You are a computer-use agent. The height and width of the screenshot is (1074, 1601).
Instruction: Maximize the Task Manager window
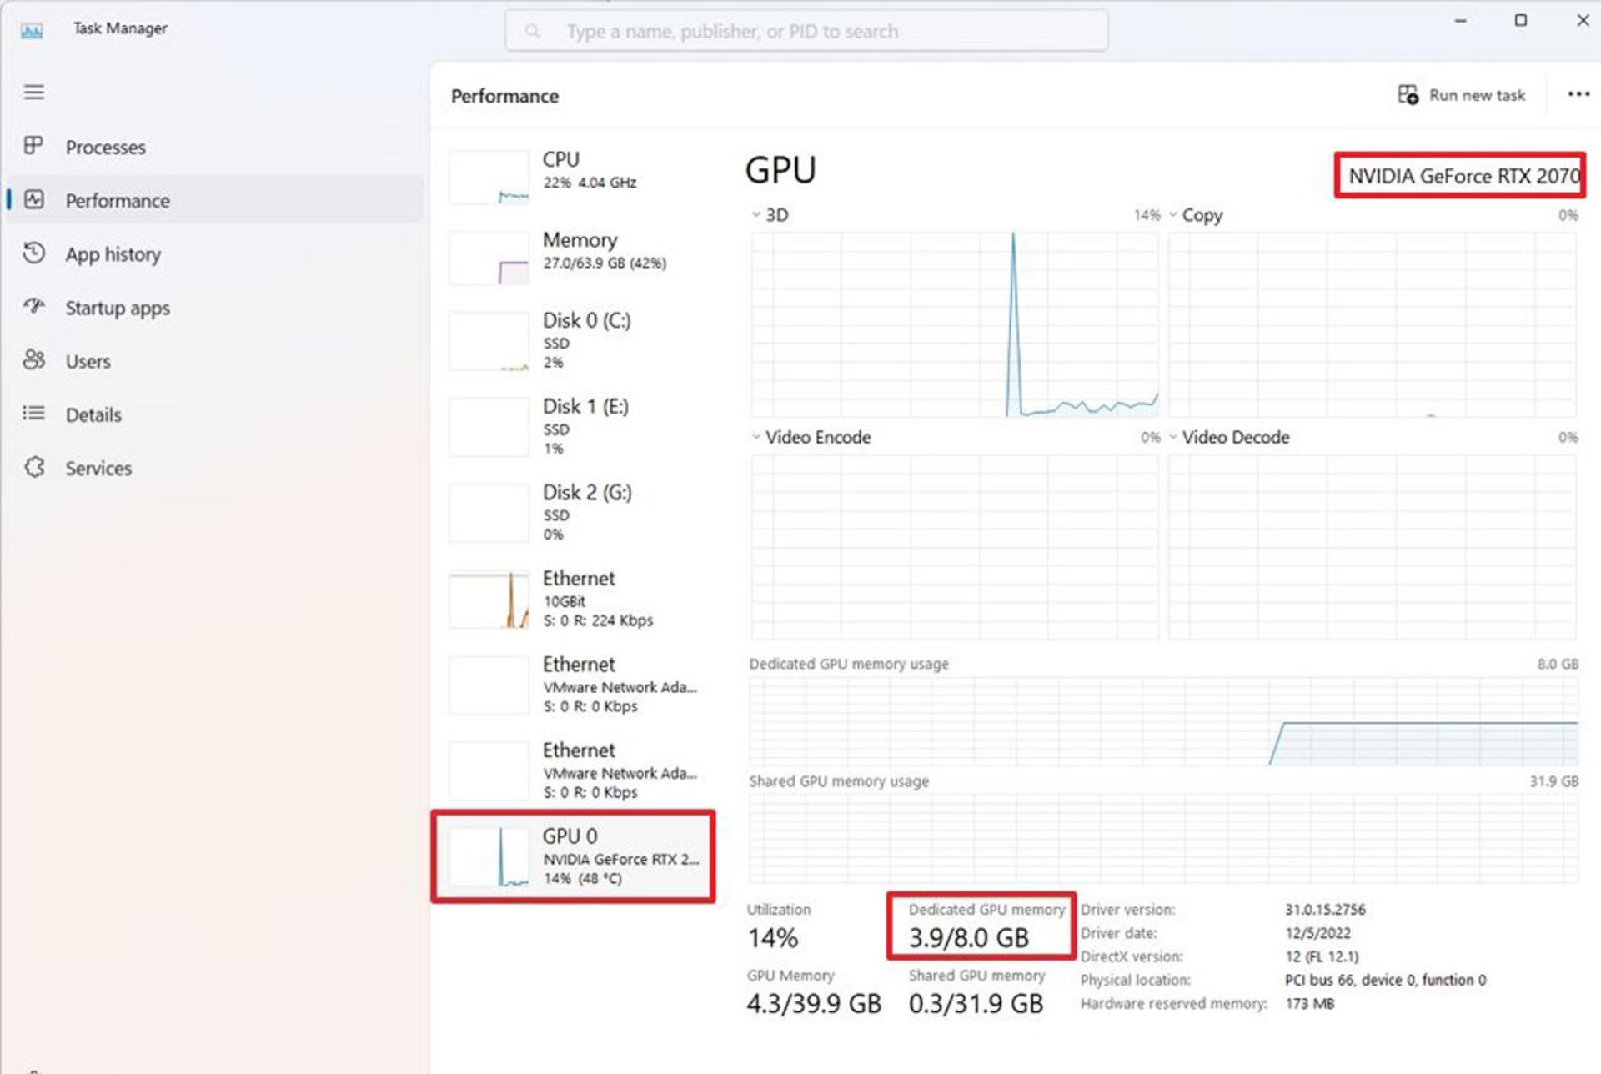click(1521, 21)
